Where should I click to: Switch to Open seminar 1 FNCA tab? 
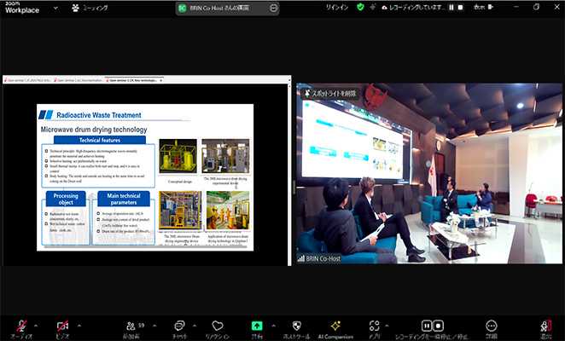28,80
